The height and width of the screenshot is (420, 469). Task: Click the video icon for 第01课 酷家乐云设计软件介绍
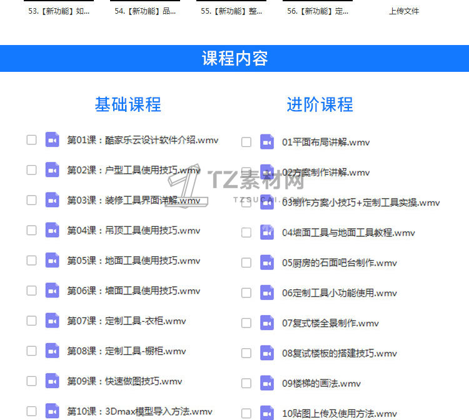click(x=53, y=139)
